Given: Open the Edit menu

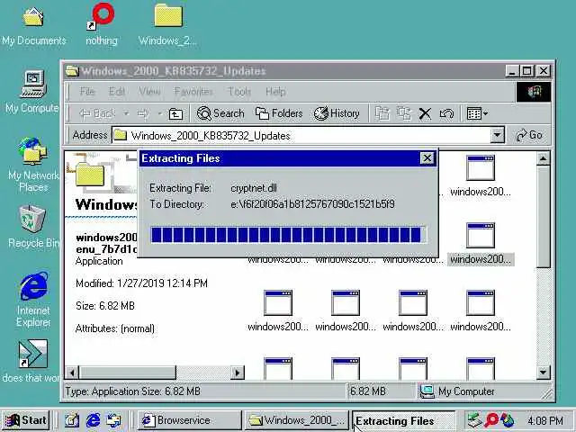Looking at the screenshot, I should pyautogui.click(x=116, y=92).
